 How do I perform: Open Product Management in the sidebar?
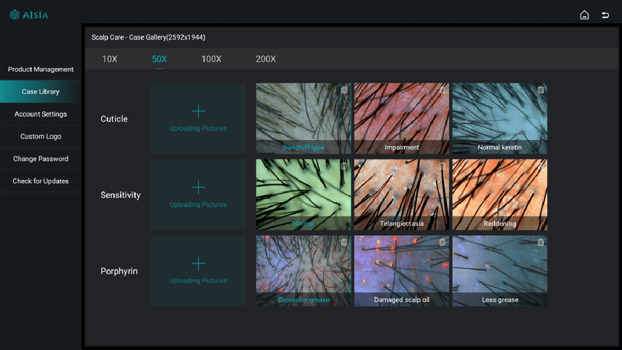click(40, 69)
